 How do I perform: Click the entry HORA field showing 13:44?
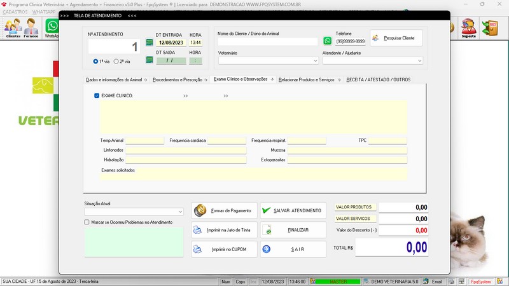coord(195,43)
